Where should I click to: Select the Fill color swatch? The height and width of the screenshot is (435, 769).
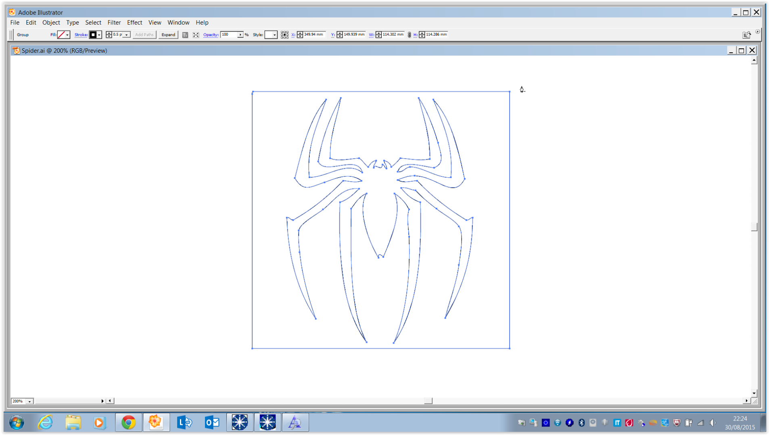click(61, 35)
